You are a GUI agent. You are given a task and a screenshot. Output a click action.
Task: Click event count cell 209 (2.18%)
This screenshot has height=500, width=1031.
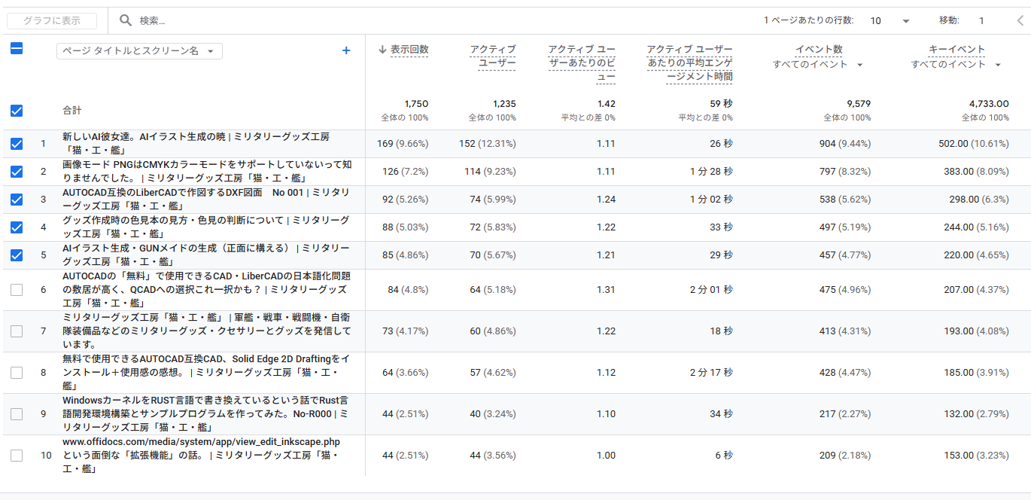coord(845,456)
